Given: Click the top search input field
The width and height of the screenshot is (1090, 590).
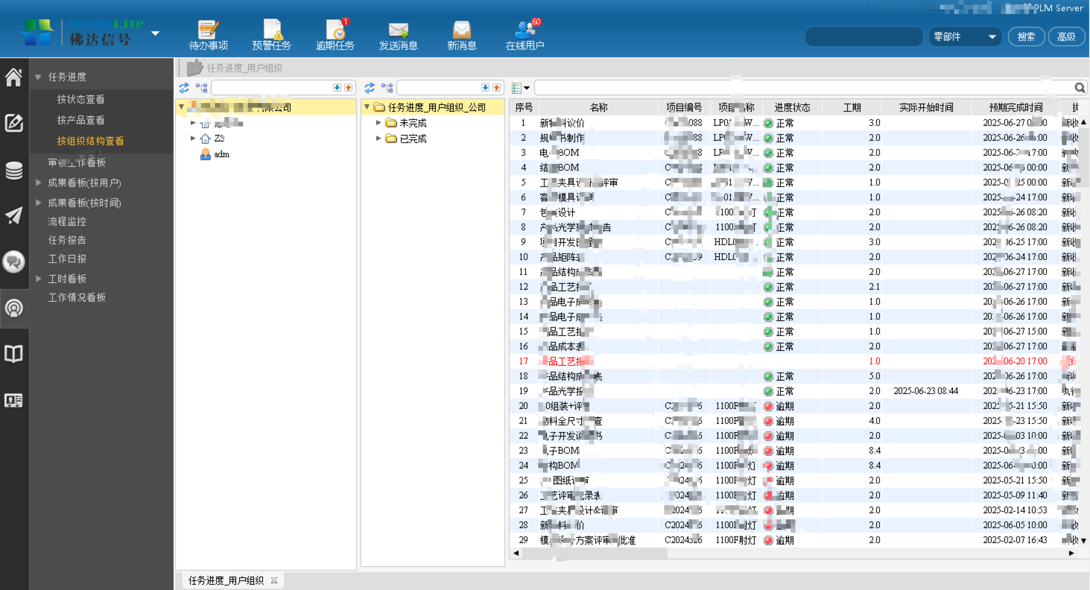Looking at the screenshot, I should (864, 37).
